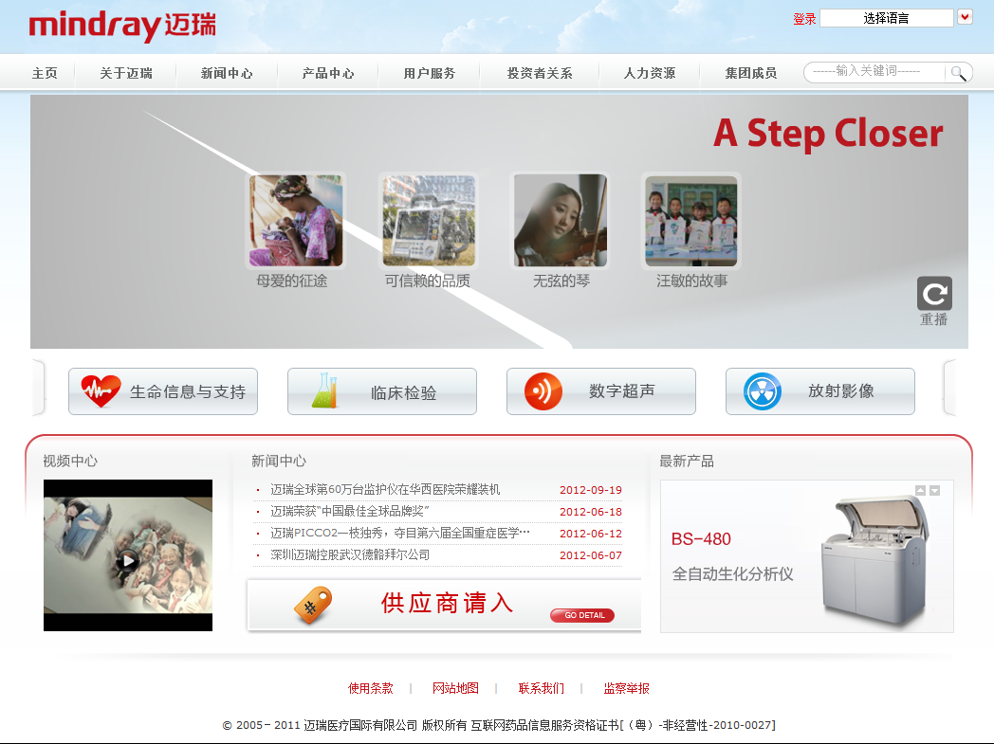The image size is (994, 744).
Task: Click the 登录 login link
Action: tap(804, 19)
